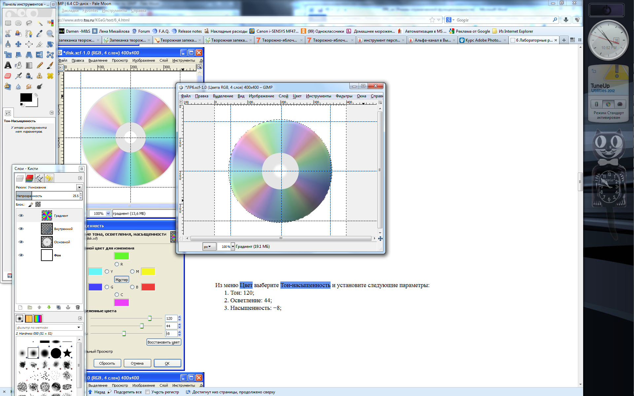Open the Слой menu in ЛР6 window
The image size is (634, 396).
pyautogui.click(x=283, y=96)
